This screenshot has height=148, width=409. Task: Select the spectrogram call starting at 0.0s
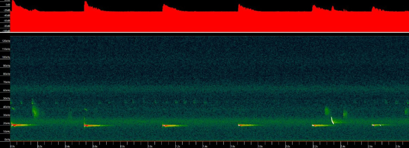click(23, 125)
